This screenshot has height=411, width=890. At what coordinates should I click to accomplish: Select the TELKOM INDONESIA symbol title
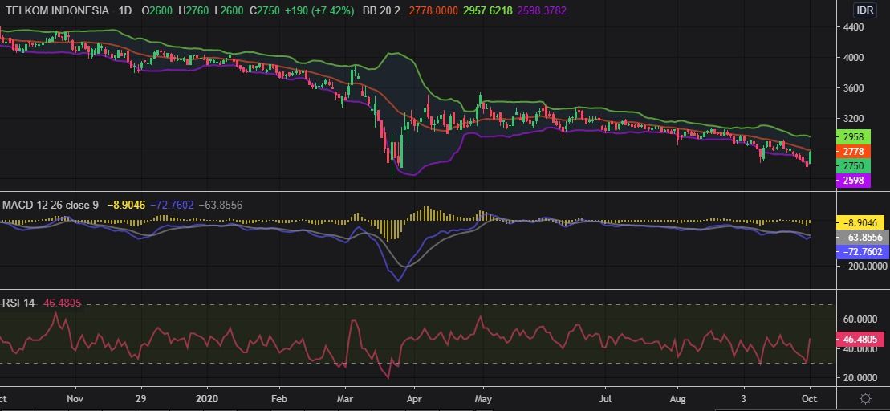[x=57, y=10]
